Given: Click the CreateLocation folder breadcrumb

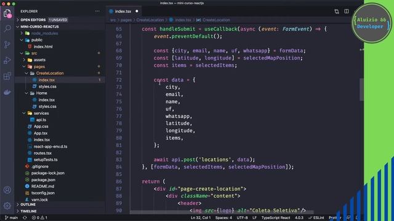Looking at the screenshot, I should 150,20.
